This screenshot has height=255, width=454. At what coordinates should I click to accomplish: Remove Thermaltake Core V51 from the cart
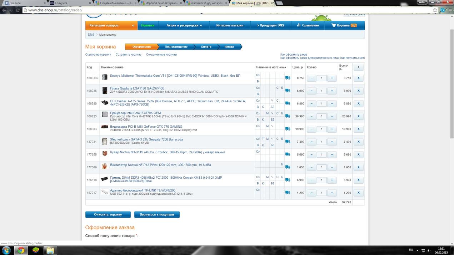click(x=359, y=78)
